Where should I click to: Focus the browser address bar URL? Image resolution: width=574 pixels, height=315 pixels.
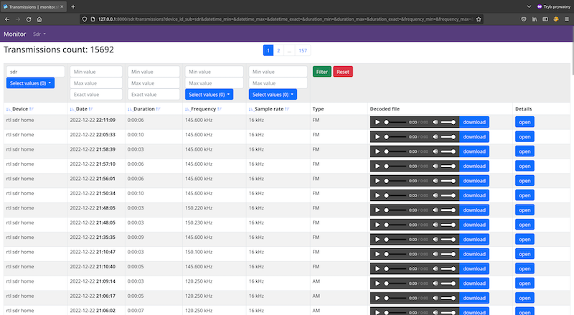(285, 19)
